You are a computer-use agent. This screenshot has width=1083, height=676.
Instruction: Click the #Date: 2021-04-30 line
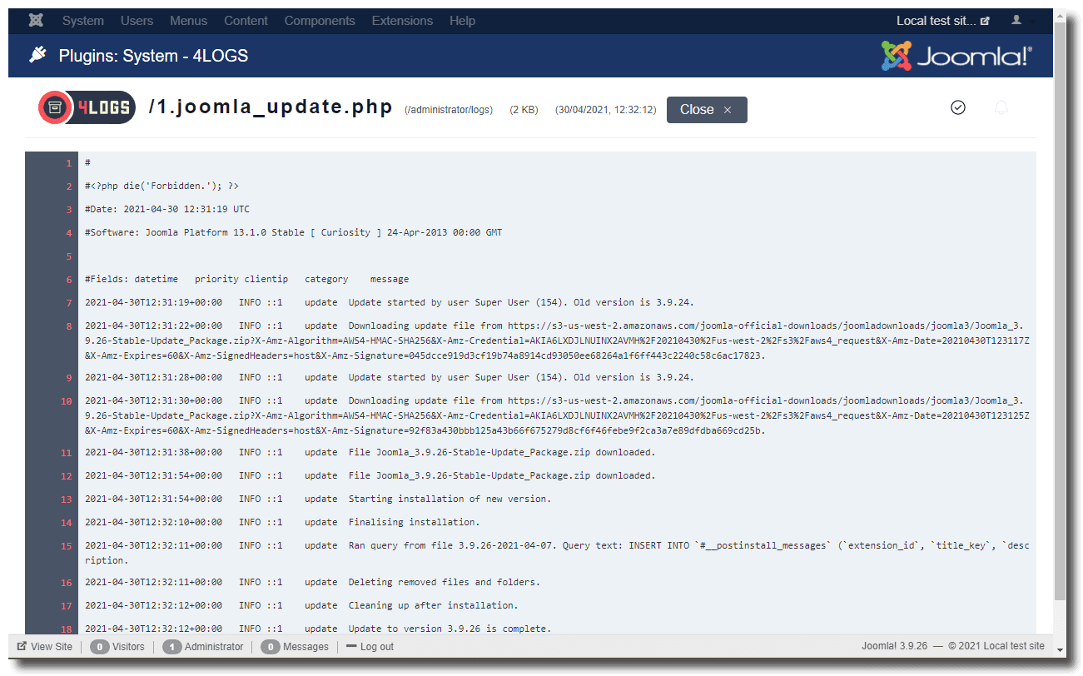(166, 209)
